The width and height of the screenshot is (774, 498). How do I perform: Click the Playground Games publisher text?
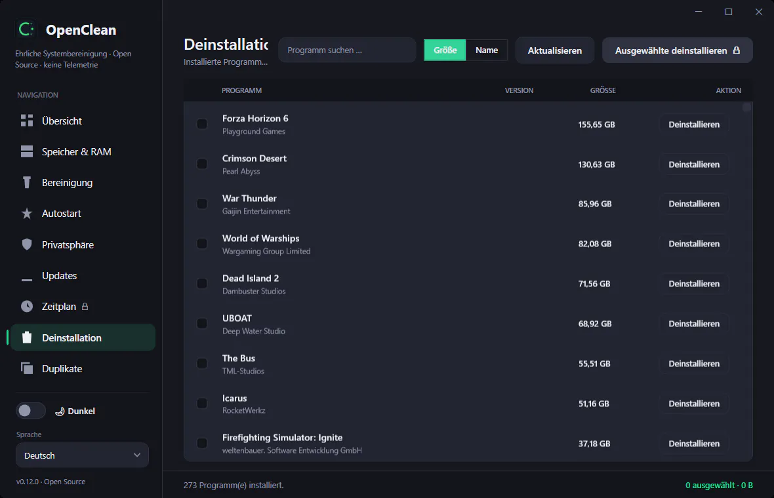tap(254, 131)
